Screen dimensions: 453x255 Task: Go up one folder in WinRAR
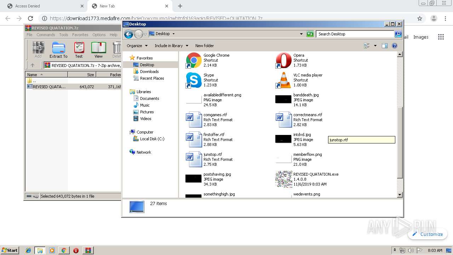[x=33, y=65]
